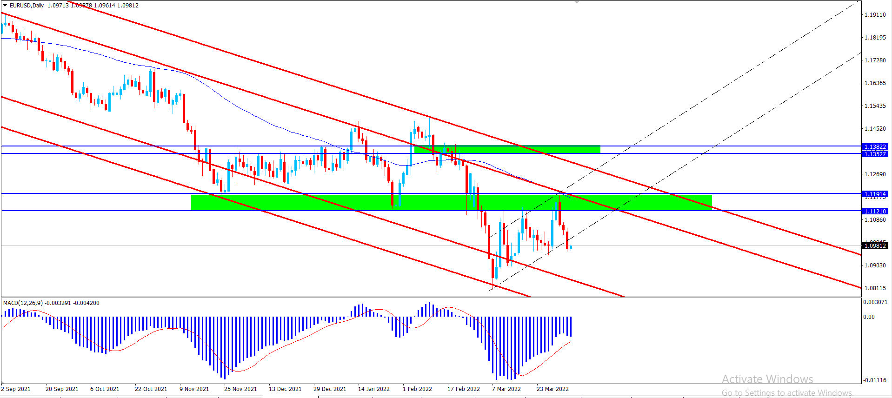
Task: Click the 1.17280 price scale label
Action: coord(875,60)
